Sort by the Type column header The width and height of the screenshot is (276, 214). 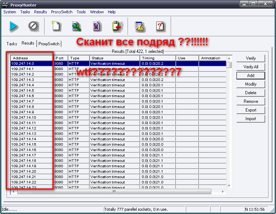(79, 58)
